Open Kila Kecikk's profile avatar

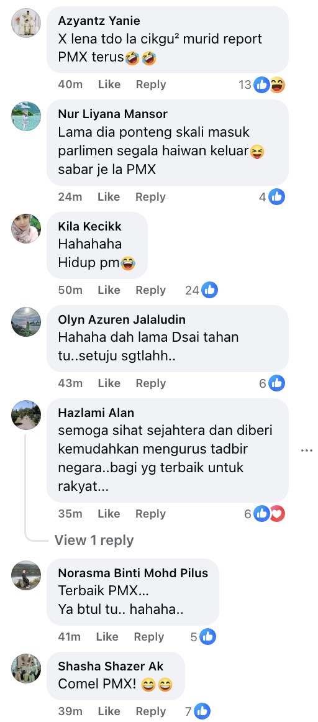click(25, 229)
